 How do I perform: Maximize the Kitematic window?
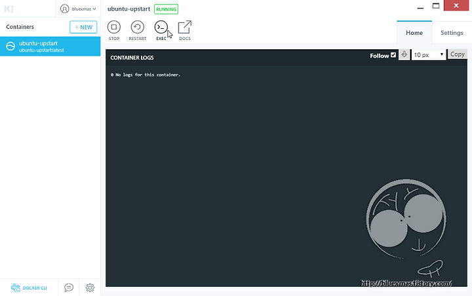coord(436,6)
